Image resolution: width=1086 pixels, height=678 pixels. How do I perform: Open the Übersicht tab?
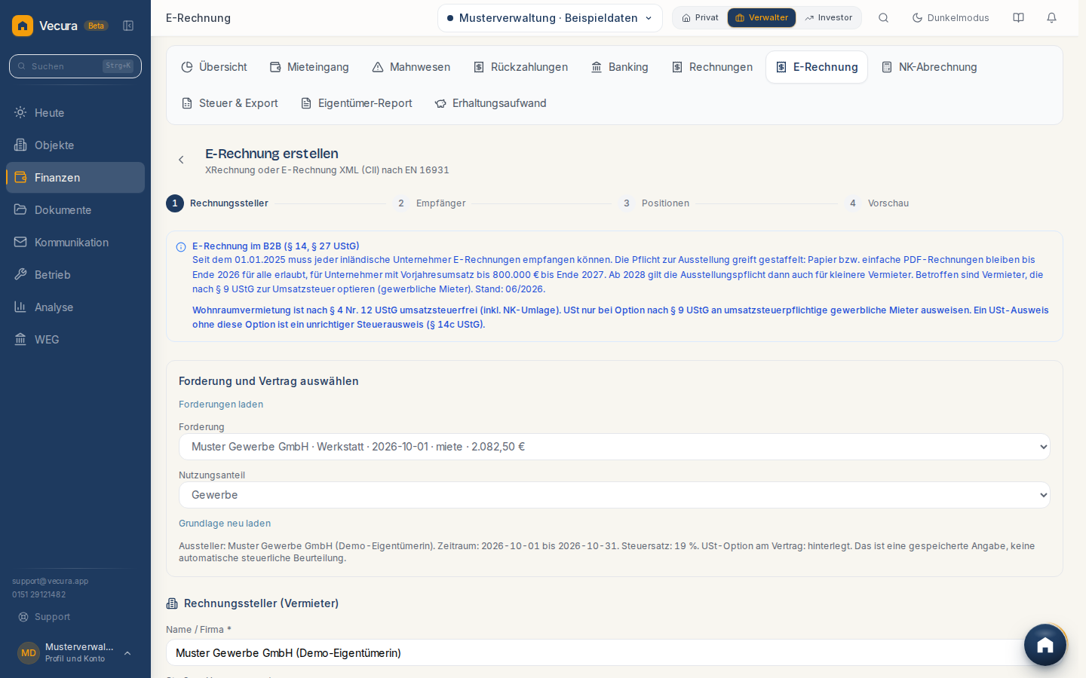point(214,67)
